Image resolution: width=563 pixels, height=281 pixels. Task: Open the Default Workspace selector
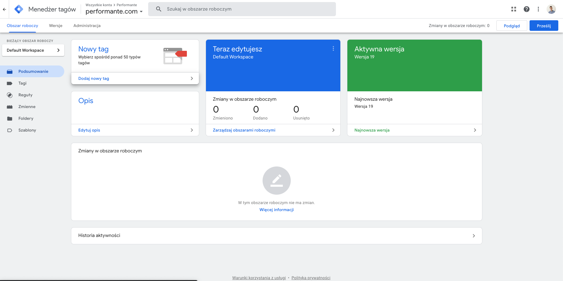[x=33, y=50]
